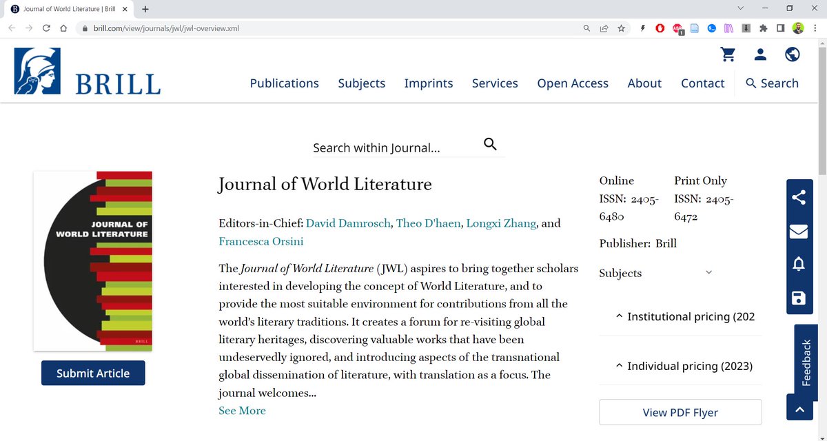Image resolution: width=827 pixels, height=441 pixels.
Task: Click the share icon in side panel
Action: [799, 198]
